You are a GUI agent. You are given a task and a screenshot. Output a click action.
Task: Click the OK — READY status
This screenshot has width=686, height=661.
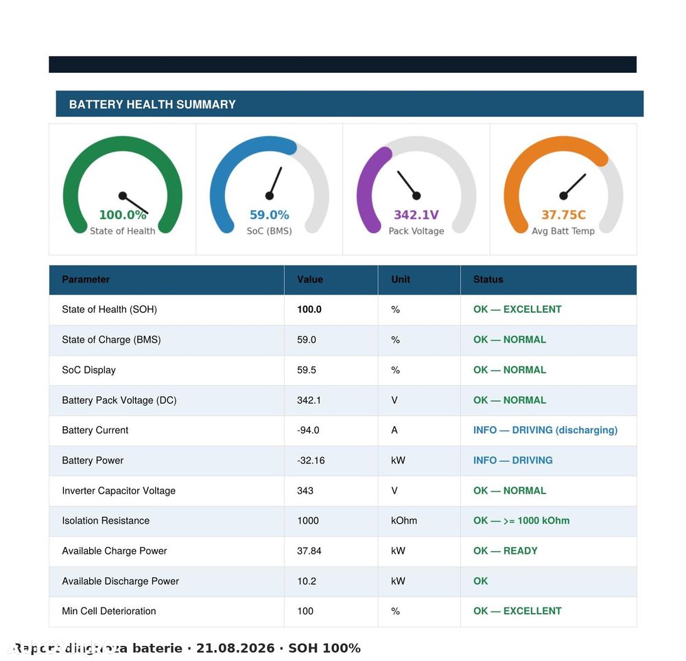(x=506, y=550)
